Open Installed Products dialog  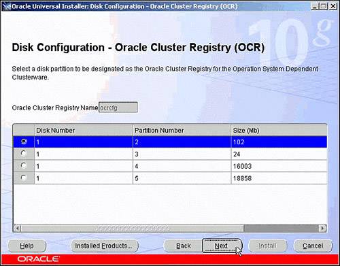(105, 246)
